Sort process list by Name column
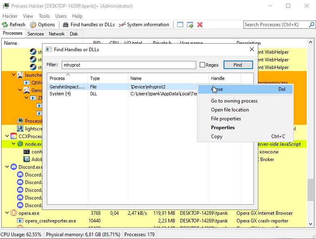Viewport: 316px width, 239px height. click(42, 43)
